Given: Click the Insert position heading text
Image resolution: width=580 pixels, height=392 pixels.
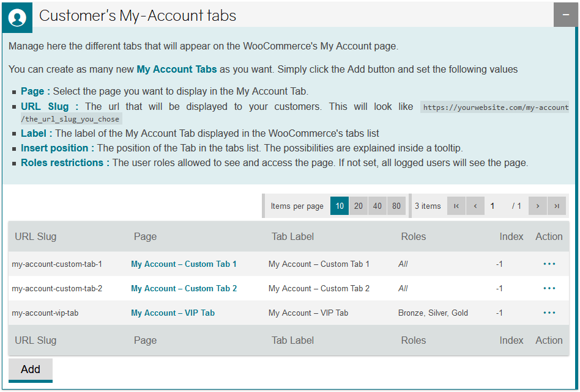Looking at the screenshot, I should [x=58, y=148].
